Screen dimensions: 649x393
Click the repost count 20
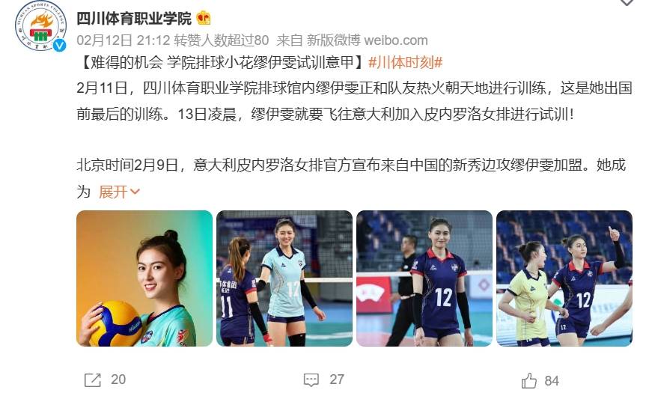coord(118,380)
